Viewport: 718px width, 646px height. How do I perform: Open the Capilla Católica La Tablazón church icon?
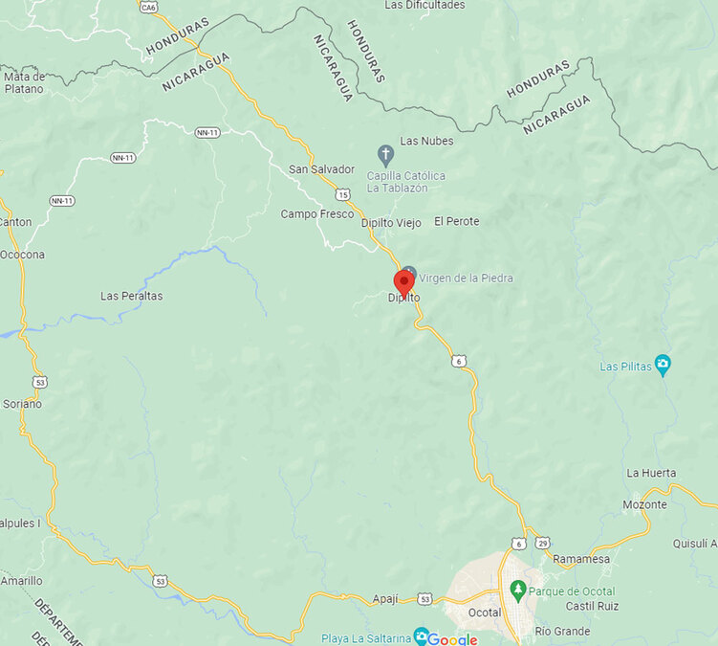pos(385,156)
